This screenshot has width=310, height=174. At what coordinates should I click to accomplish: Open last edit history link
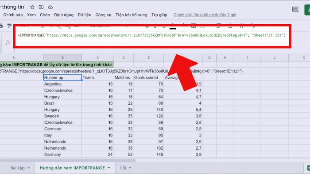[x=205, y=15]
